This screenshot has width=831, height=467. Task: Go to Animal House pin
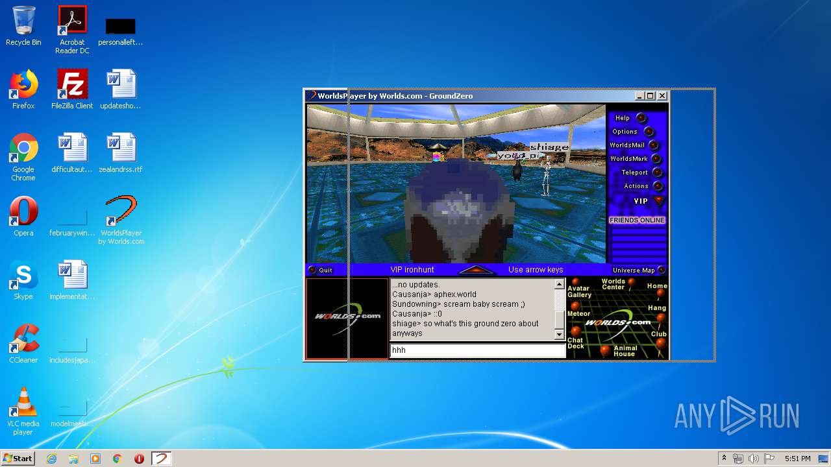pos(605,350)
